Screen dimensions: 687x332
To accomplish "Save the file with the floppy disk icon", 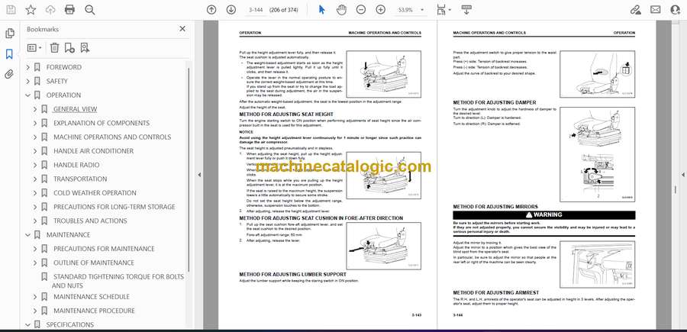I will coord(11,10).
